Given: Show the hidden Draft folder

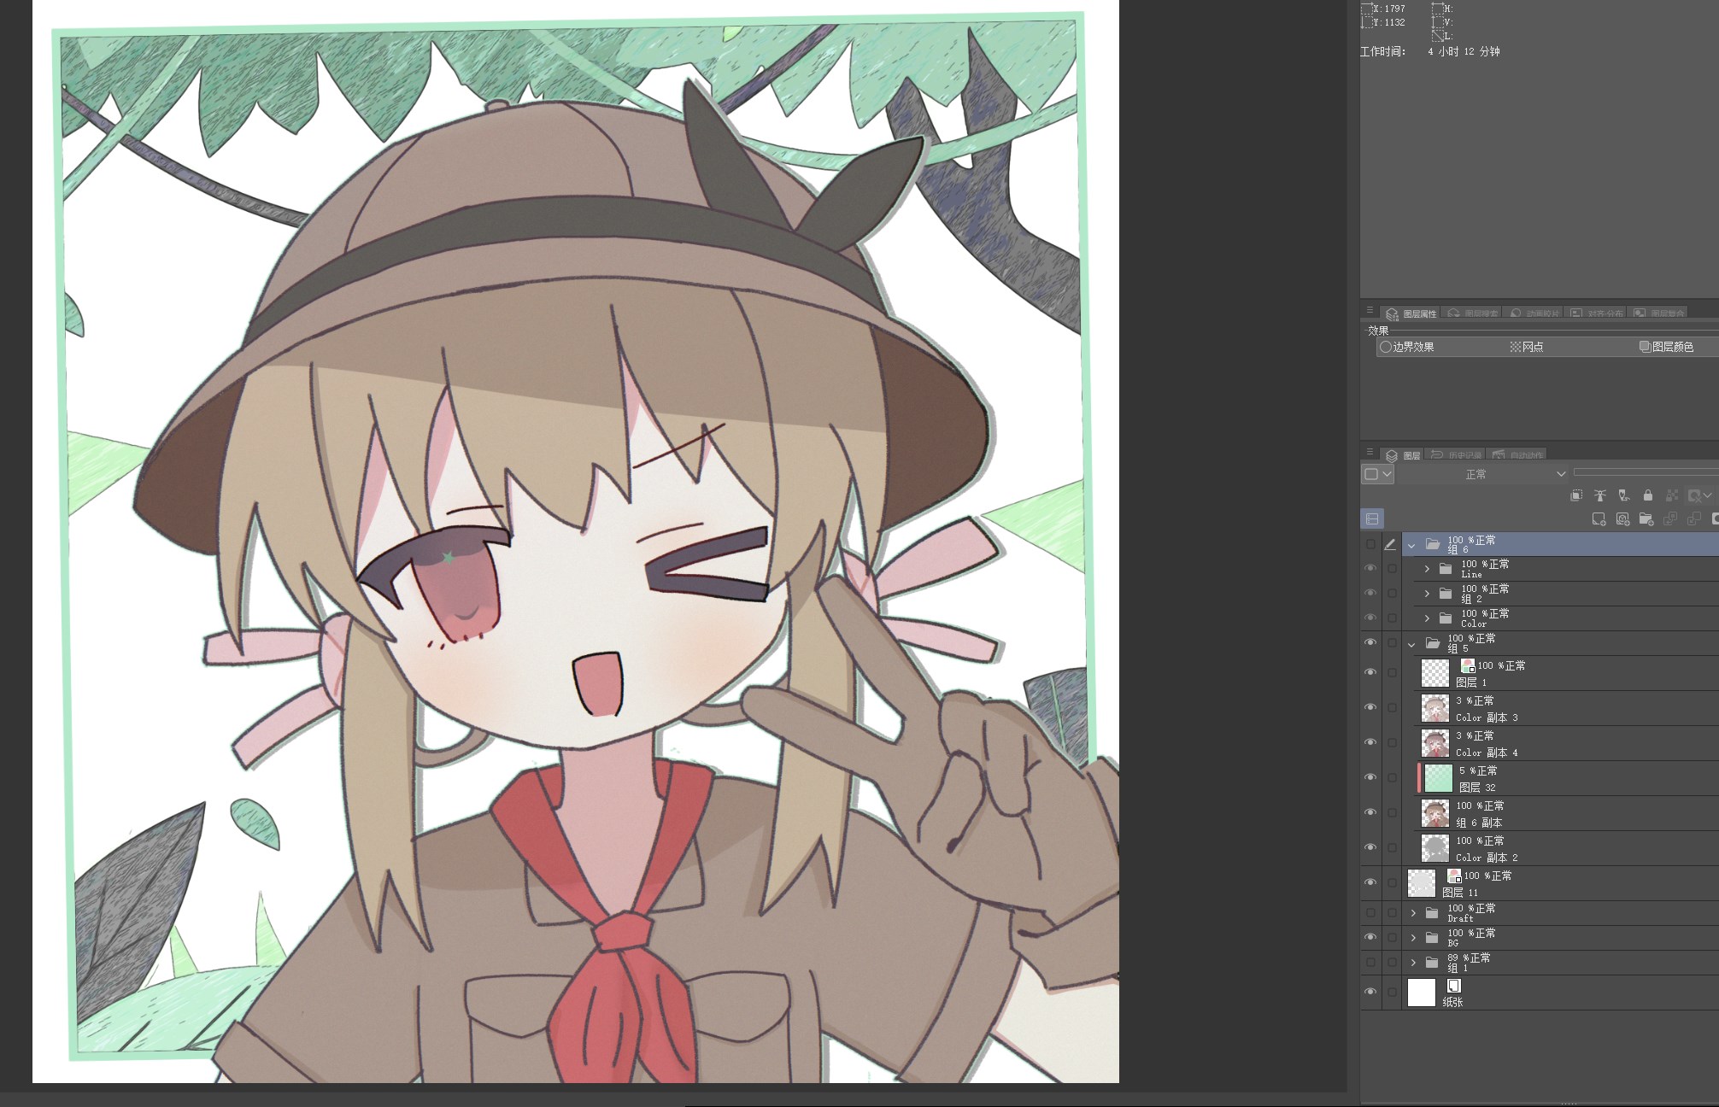Looking at the screenshot, I should tap(1370, 913).
